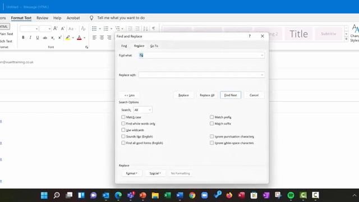This screenshot has height=202, width=359.
Task: Decrease paragraph indent
Action: pos(130,29)
